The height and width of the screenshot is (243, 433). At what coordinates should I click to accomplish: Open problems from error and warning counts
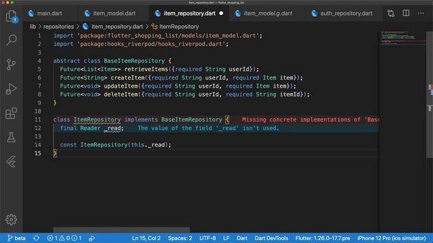coord(64,238)
